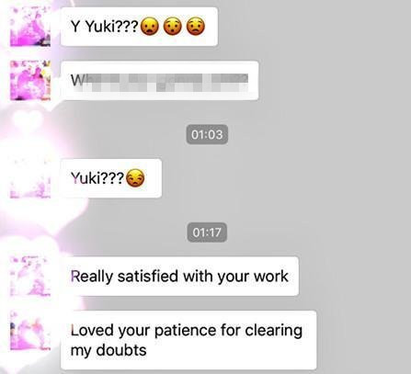Click the word "doubts" in the last message

click(121, 350)
